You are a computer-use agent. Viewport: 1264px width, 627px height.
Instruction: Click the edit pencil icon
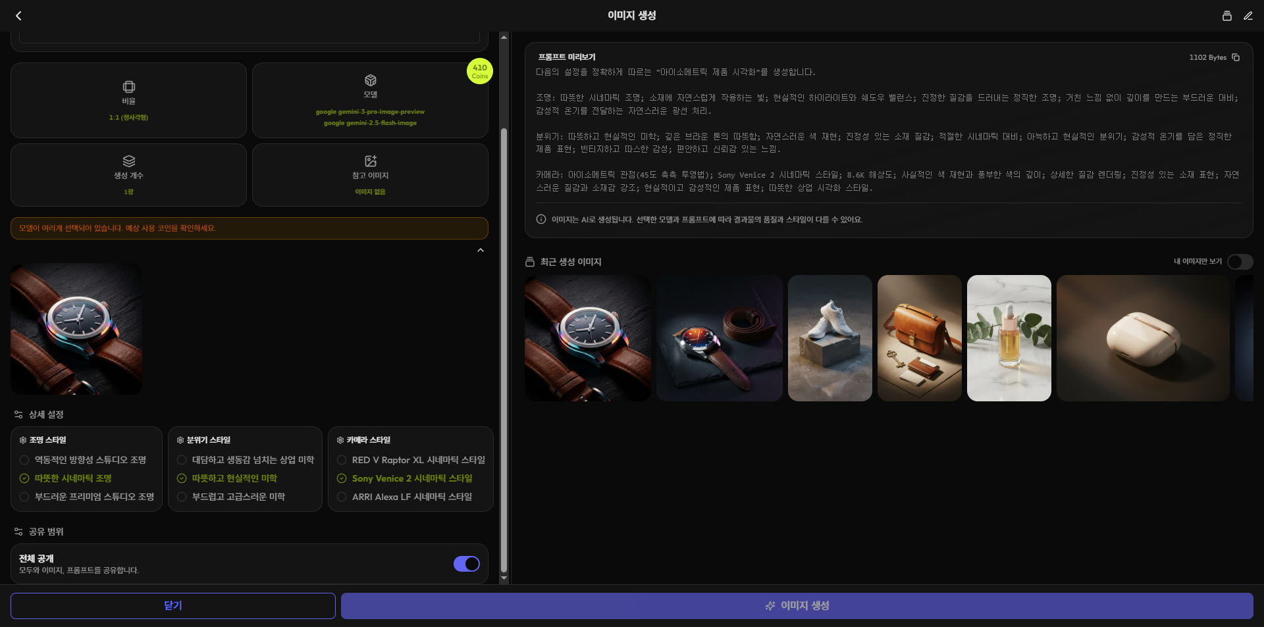1248,16
